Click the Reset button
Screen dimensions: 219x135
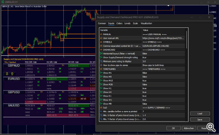tap(204, 128)
